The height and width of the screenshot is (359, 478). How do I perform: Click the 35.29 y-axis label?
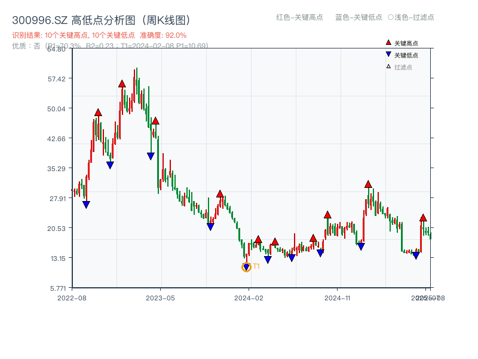[56, 169]
